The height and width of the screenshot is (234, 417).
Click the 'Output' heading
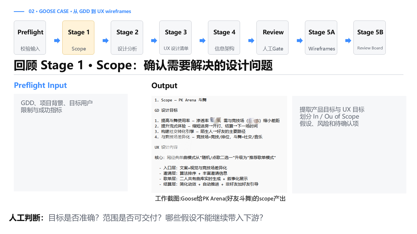coord(164,86)
